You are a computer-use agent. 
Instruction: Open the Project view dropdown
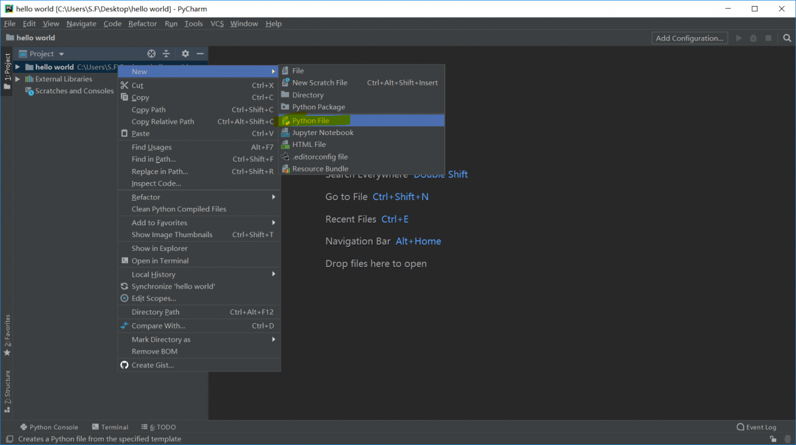click(62, 54)
